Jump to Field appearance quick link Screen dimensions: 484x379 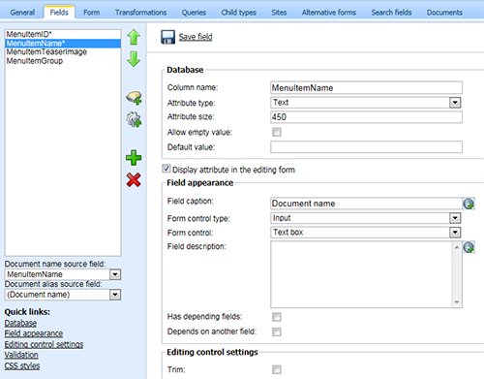pos(34,333)
